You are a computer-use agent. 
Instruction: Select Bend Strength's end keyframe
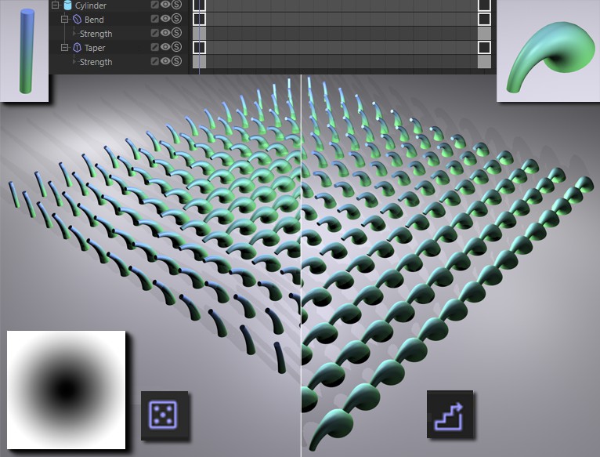[484, 34]
